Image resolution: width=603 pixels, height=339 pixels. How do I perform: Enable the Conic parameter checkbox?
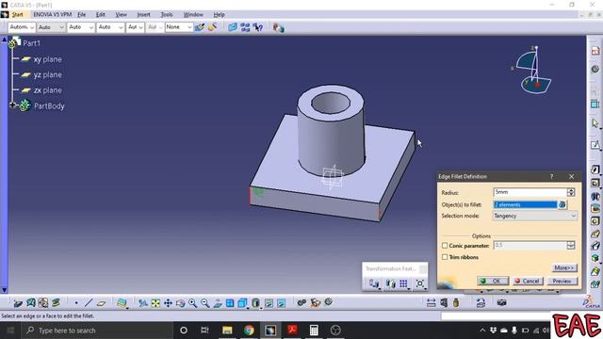(445, 245)
